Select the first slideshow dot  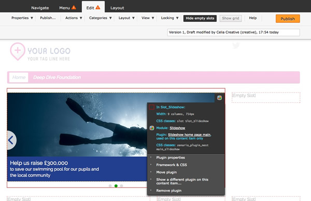[110, 186]
